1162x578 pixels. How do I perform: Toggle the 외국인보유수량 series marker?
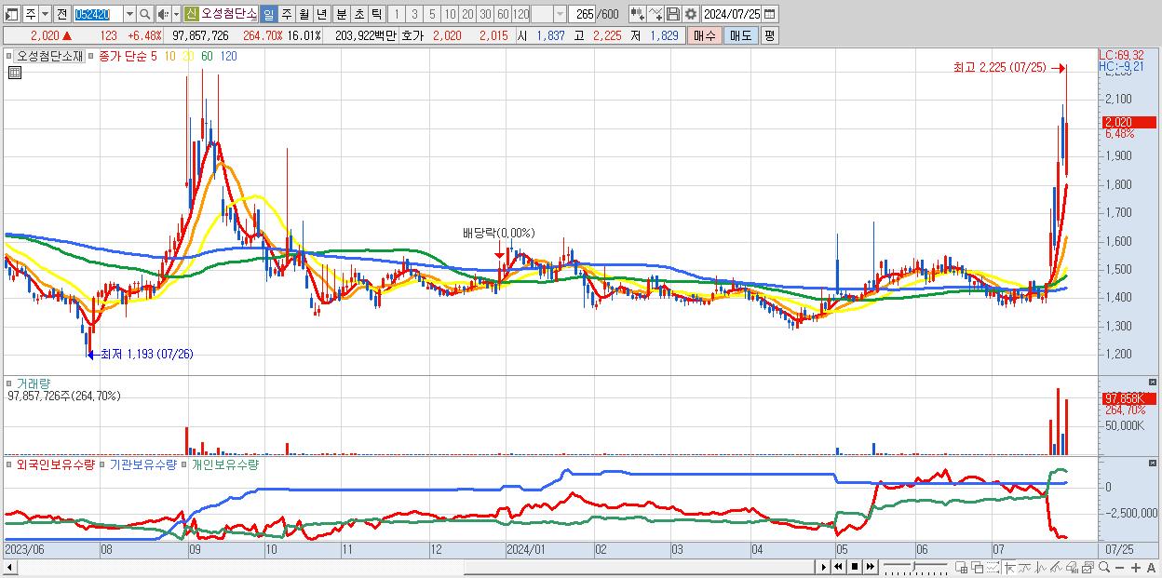coord(9,464)
